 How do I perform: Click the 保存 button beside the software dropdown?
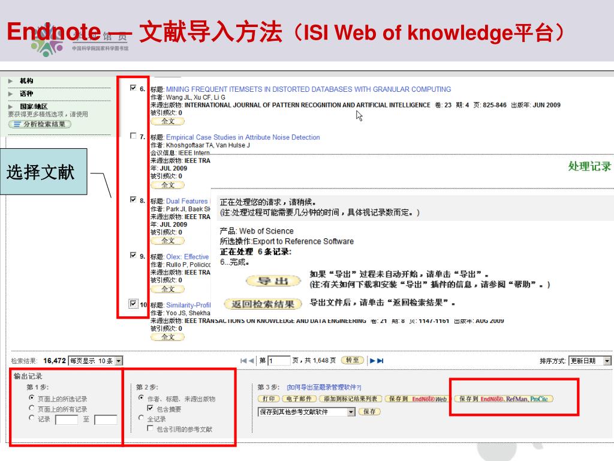tap(369, 412)
